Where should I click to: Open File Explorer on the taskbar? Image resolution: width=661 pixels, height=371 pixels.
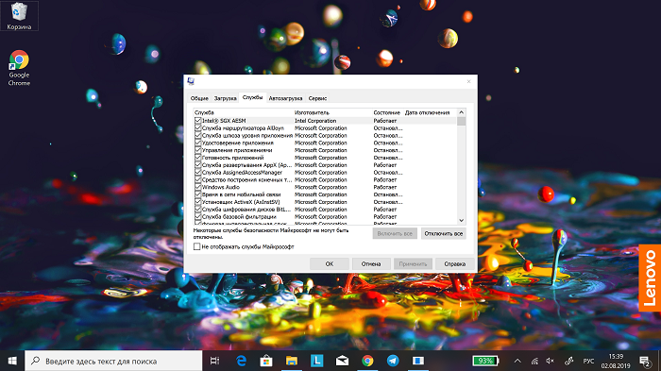click(291, 361)
